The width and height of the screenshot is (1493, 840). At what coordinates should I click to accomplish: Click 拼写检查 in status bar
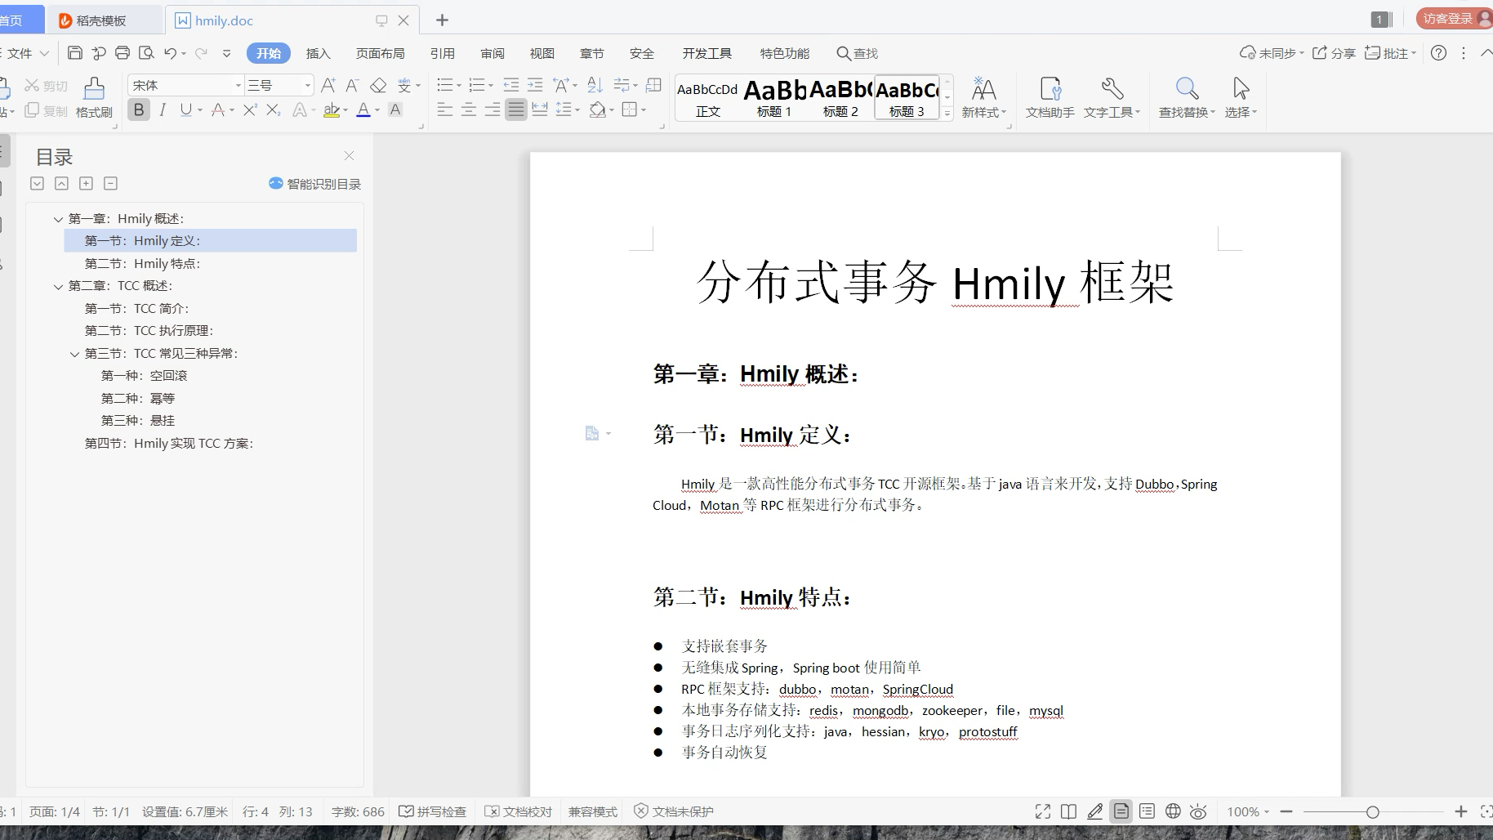(433, 811)
